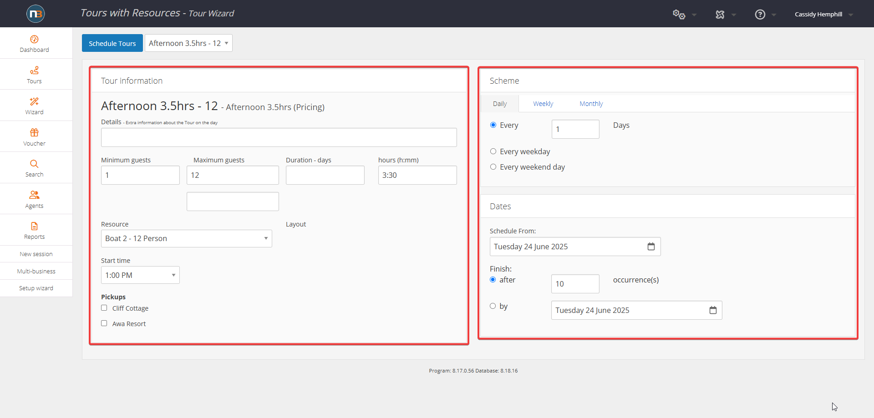874x418 pixels.
Task: Tick the Awa Resort pickup checkbox
Action: [104, 323]
